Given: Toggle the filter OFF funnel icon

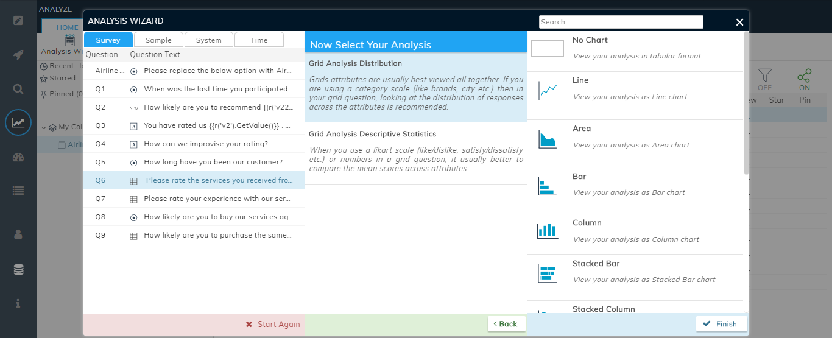Looking at the screenshot, I should 764,76.
